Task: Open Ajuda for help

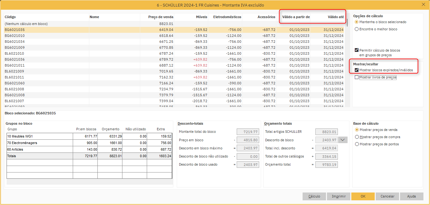Action: click(x=411, y=196)
